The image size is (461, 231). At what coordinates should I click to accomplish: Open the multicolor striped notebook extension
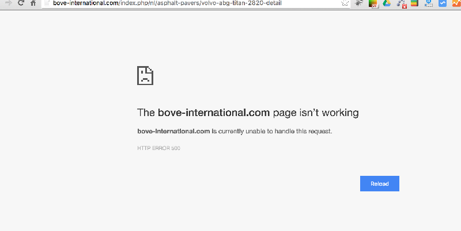[414, 3]
